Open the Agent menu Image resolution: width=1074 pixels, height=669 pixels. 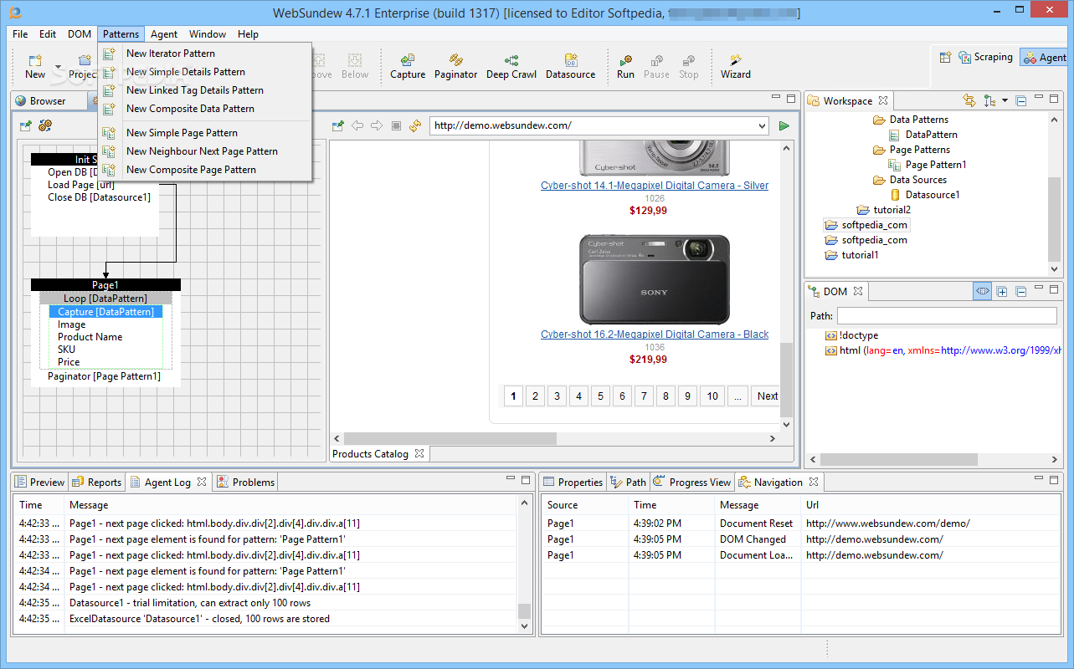click(164, 34)
